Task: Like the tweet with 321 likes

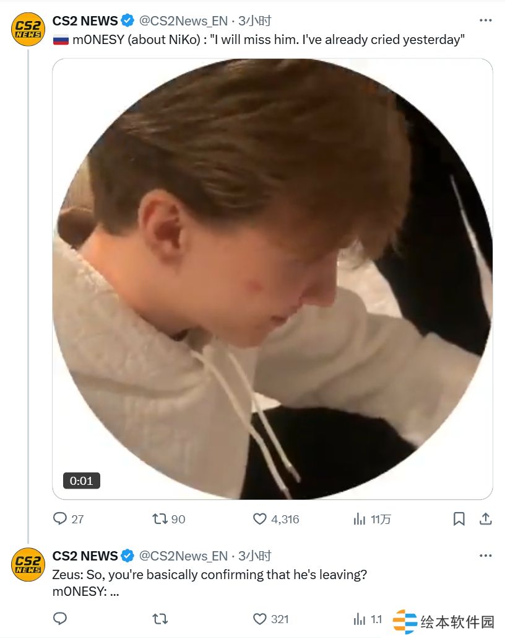Action: pyautogui.click(x=261, y=618)
